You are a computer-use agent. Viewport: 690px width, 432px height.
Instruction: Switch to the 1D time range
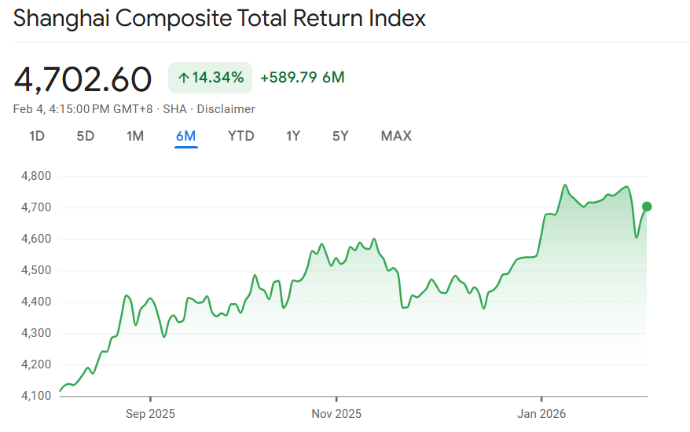[x=37, y=136]
